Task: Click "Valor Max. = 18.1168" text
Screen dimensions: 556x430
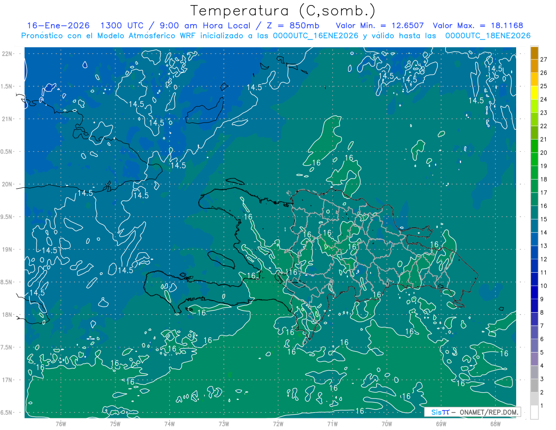Action: tap(478, 26)
